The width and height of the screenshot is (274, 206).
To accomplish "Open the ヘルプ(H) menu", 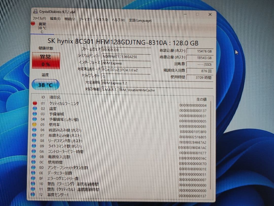I will [118, 20].
